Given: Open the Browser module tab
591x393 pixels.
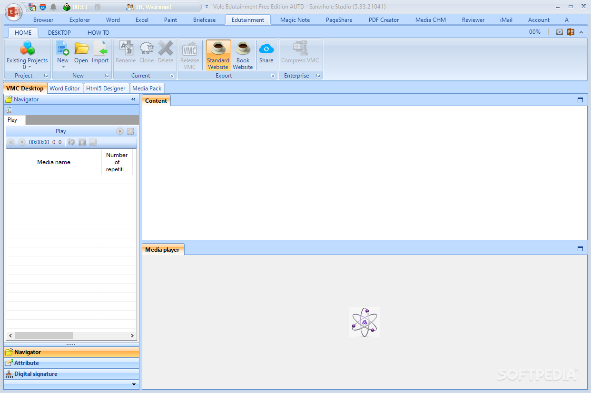Looking at the screenshot, I should click(43, 20).
